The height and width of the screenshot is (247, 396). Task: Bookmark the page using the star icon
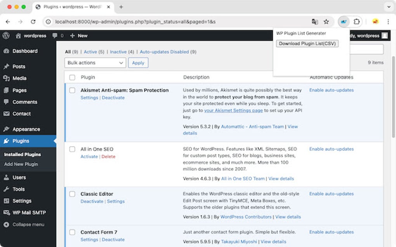(327, 22)
